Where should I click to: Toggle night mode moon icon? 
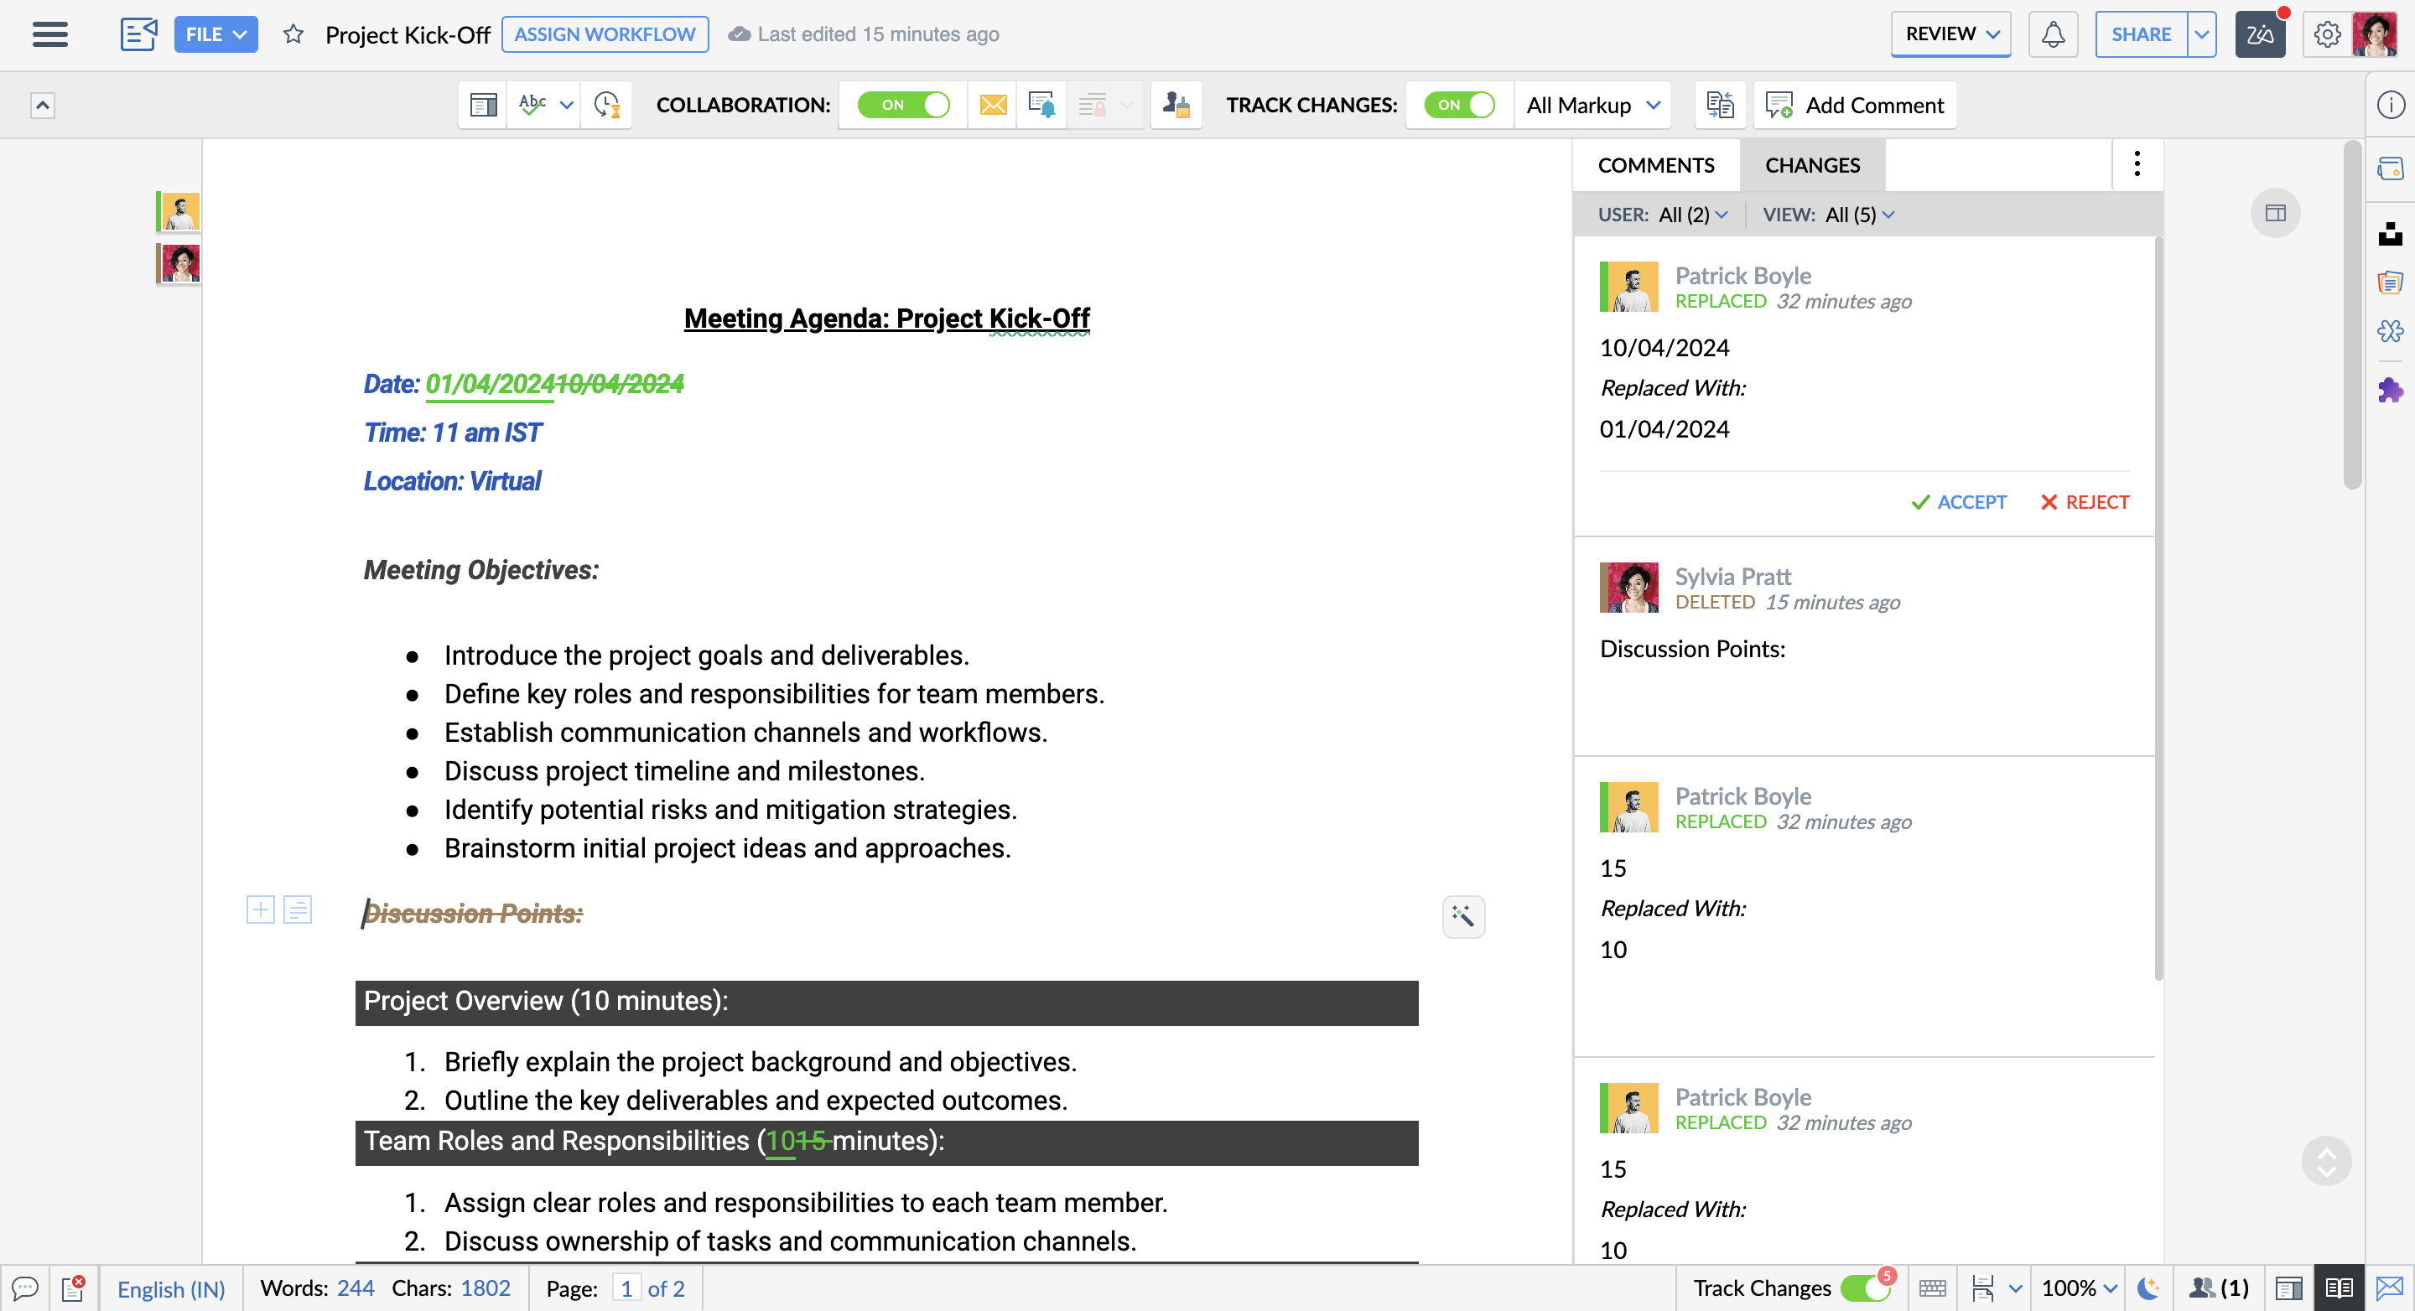coord(2148,1288)
